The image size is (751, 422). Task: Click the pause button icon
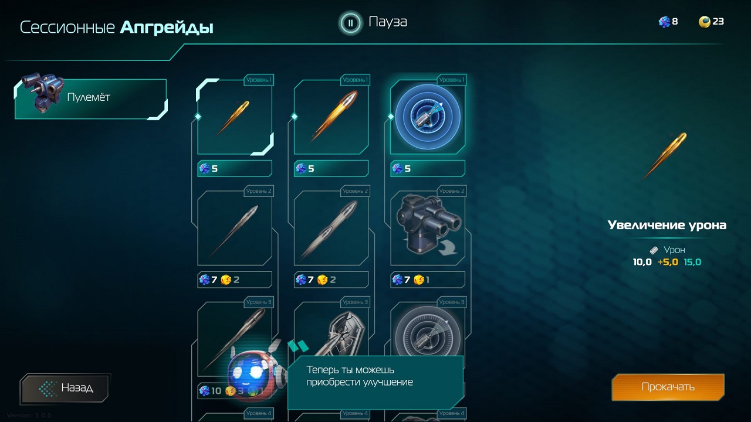[x=350, y=23]
